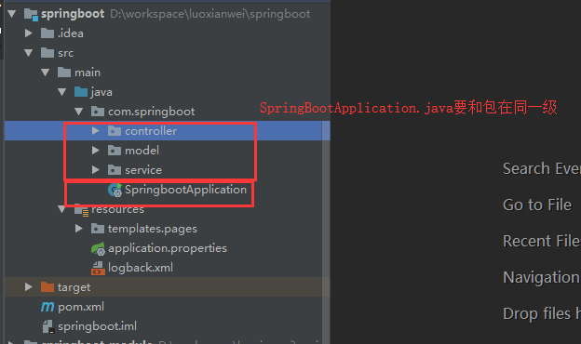This screenshot has height=344, width=581.
Task: Select the SpringbootApplication class
Action: (x=185, y=190)
